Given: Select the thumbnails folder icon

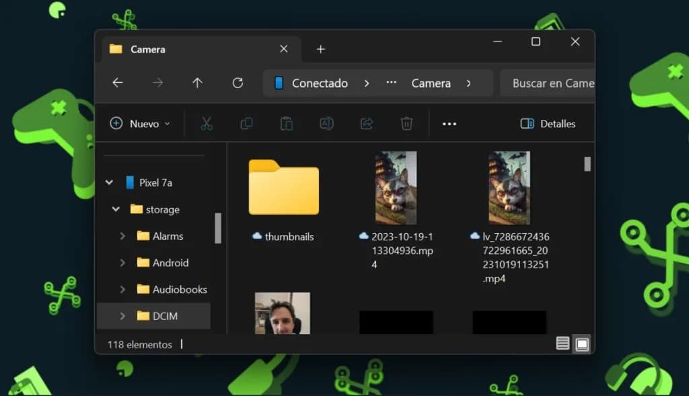Looking at the screenshot, I should (x=284, y=187).
